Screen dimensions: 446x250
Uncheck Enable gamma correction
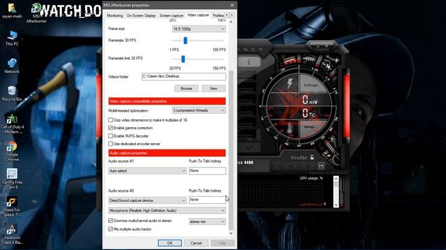[110, 128]
